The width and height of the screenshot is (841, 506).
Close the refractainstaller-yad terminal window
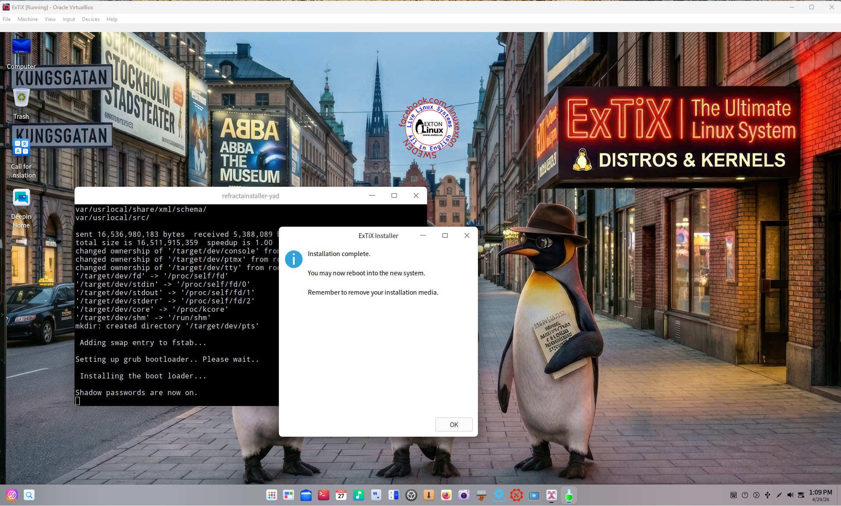(416, 196)
